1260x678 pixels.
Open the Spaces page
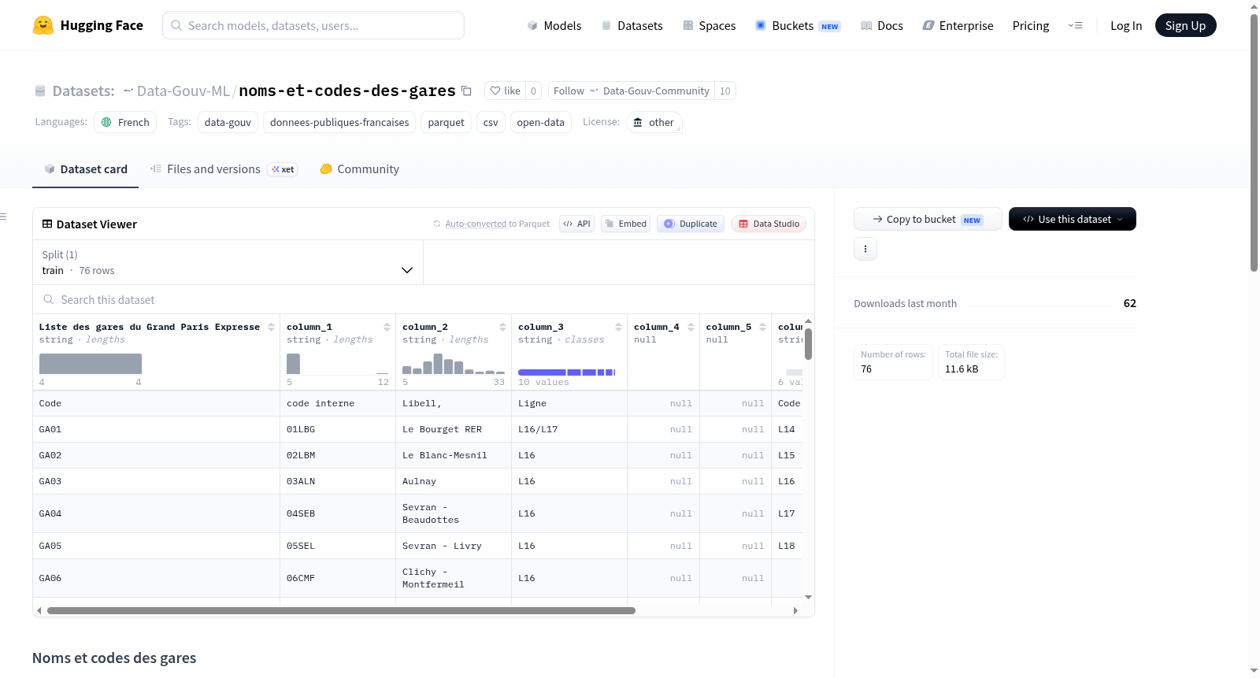tap(709, 25)
